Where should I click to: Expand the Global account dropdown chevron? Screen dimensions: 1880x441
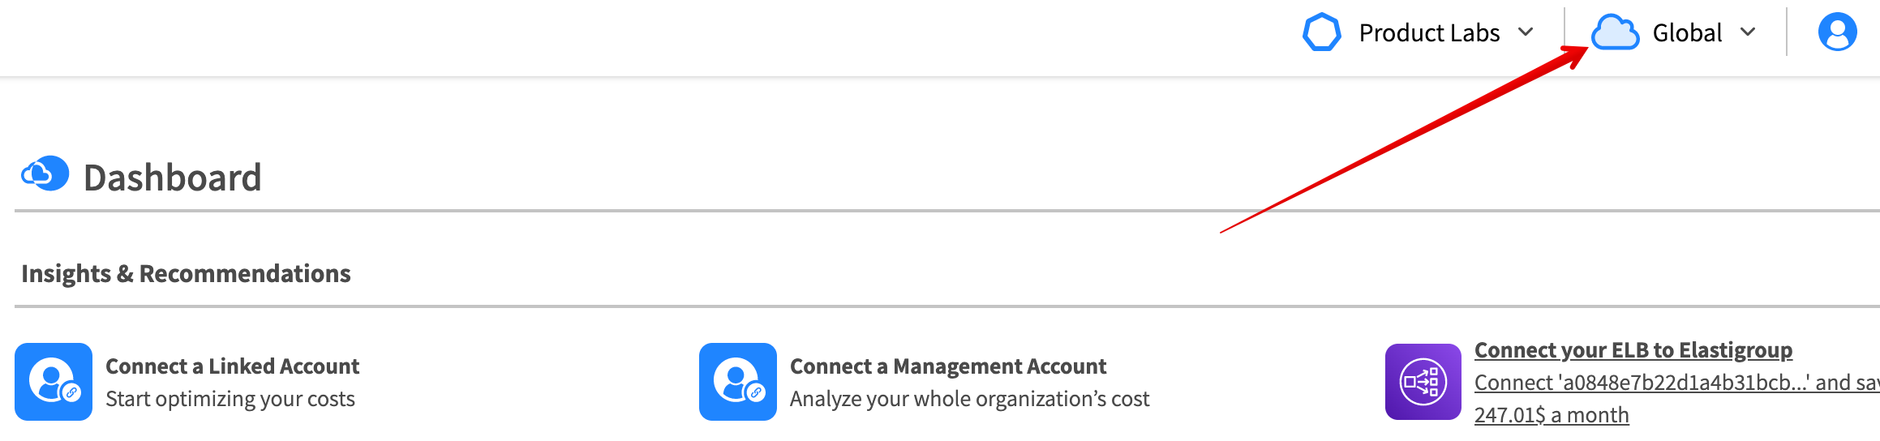tap(1748, 32)
